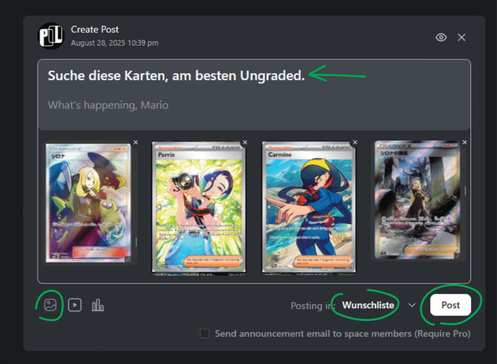The image size is (497, 364).
Task: Click the date 'August 28, 2025 10:39 pm'
Action: point(115,43)
